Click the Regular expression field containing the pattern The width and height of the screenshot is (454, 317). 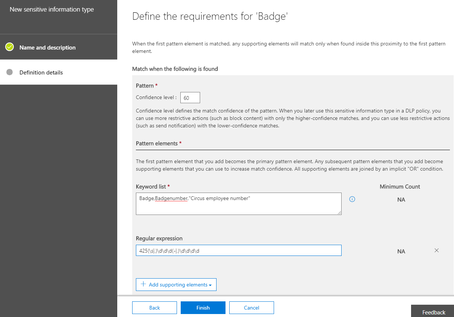[239, 250]
